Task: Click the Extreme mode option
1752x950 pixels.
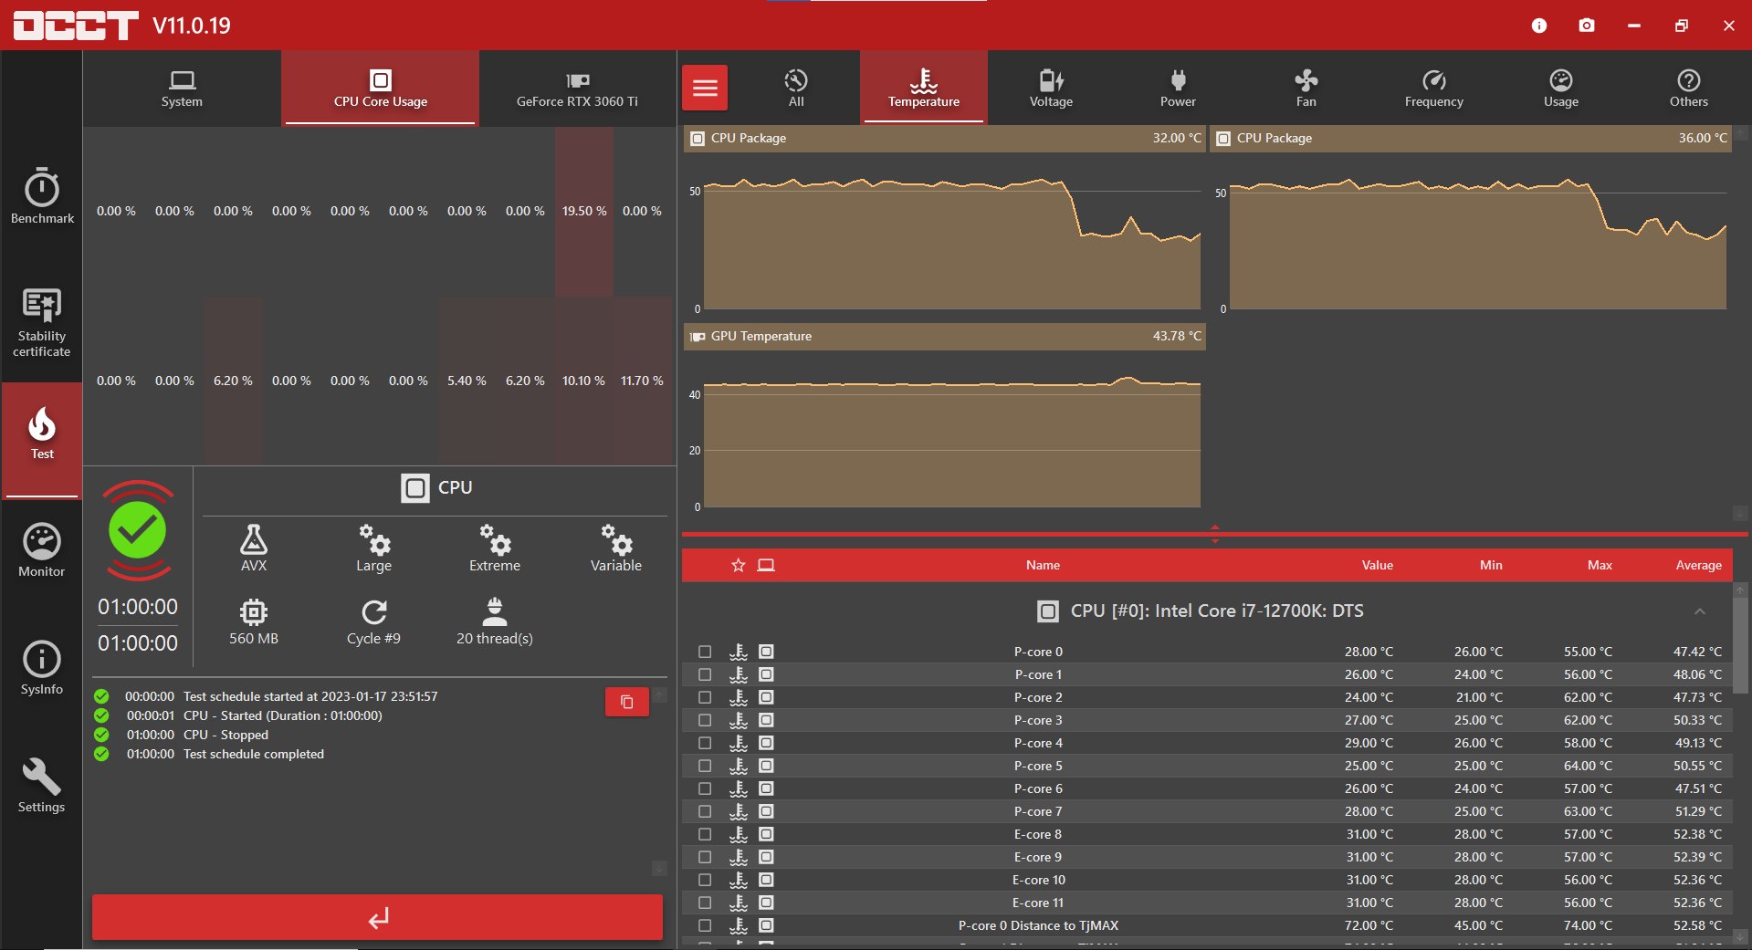Action: coord(495,548)
